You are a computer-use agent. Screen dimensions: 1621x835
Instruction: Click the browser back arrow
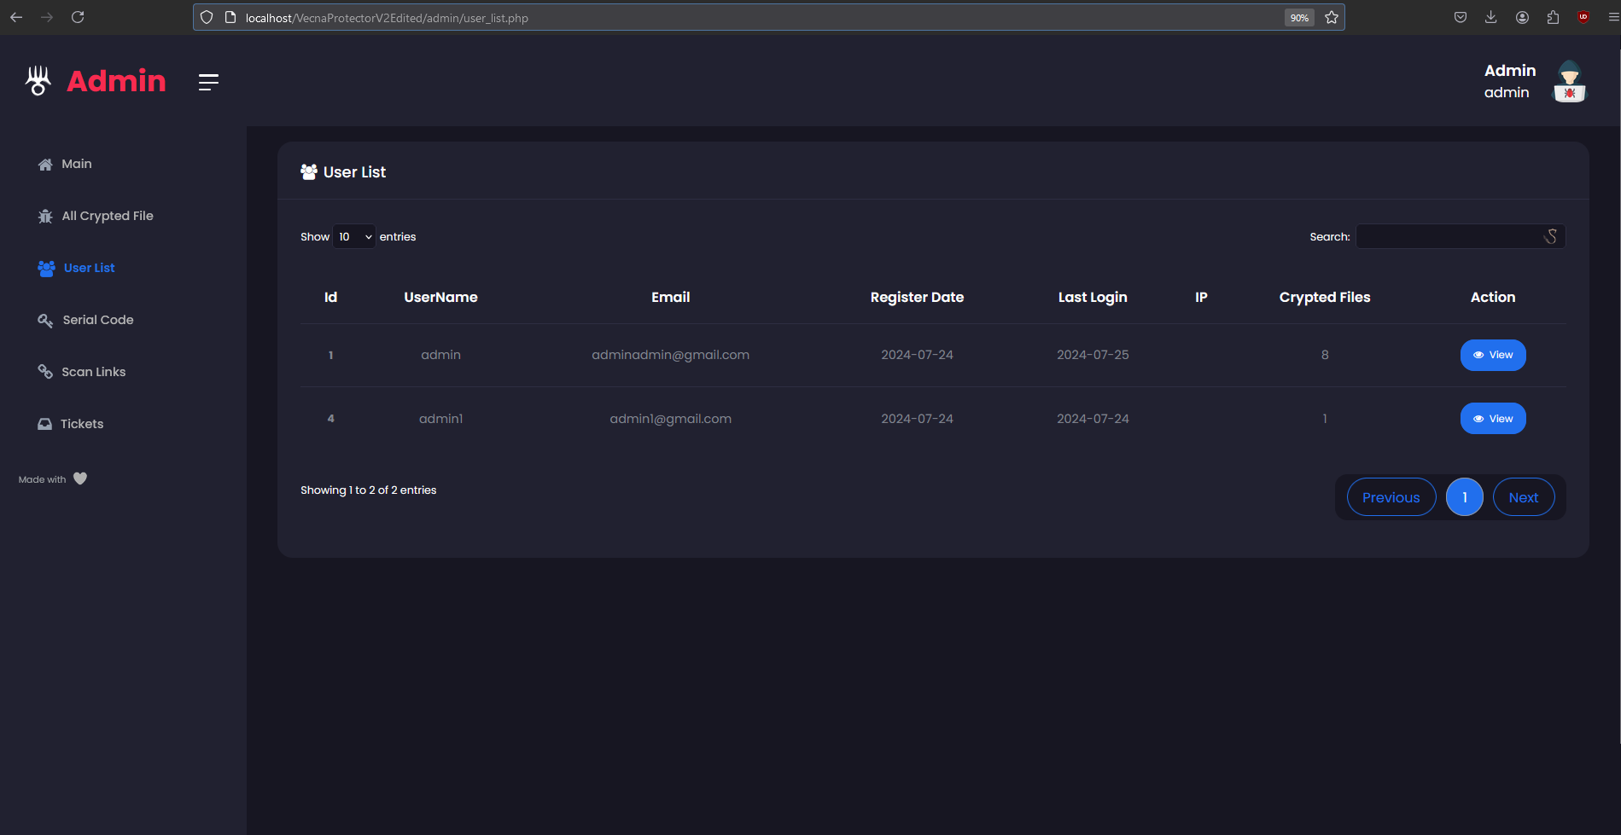pyautogui.click(x=16, y=17)
